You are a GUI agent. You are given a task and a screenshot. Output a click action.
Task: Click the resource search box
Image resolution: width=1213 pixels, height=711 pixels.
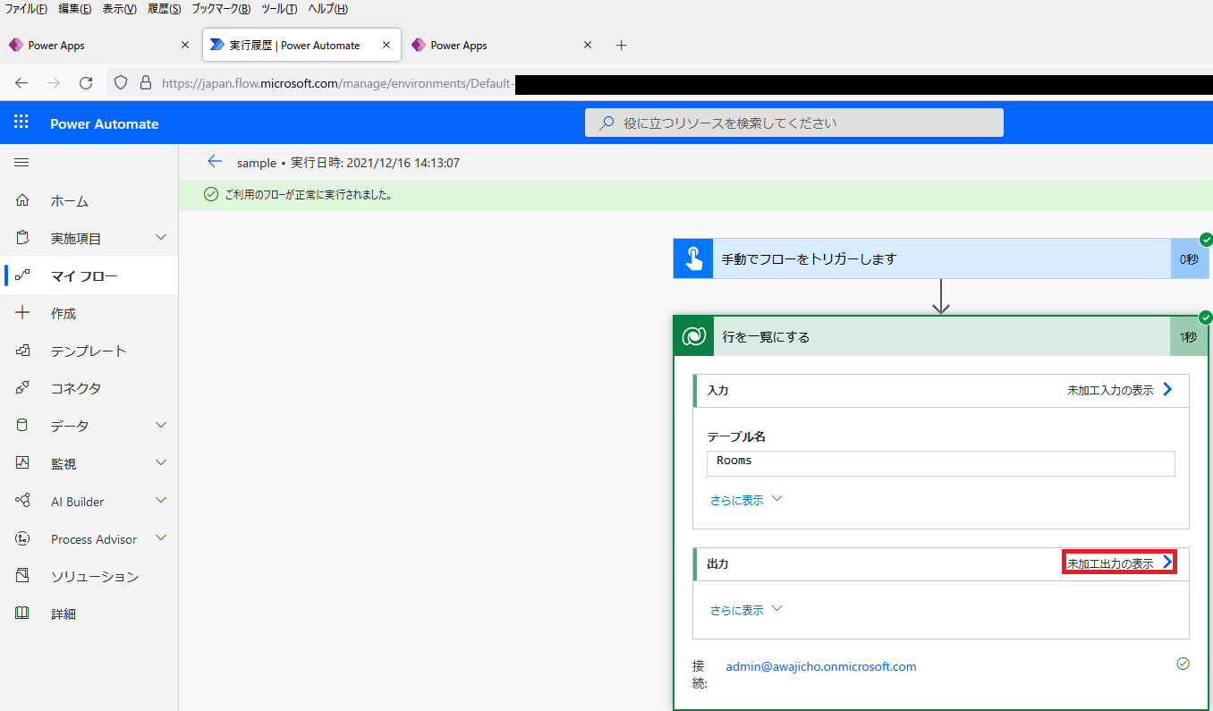(794, 123)
